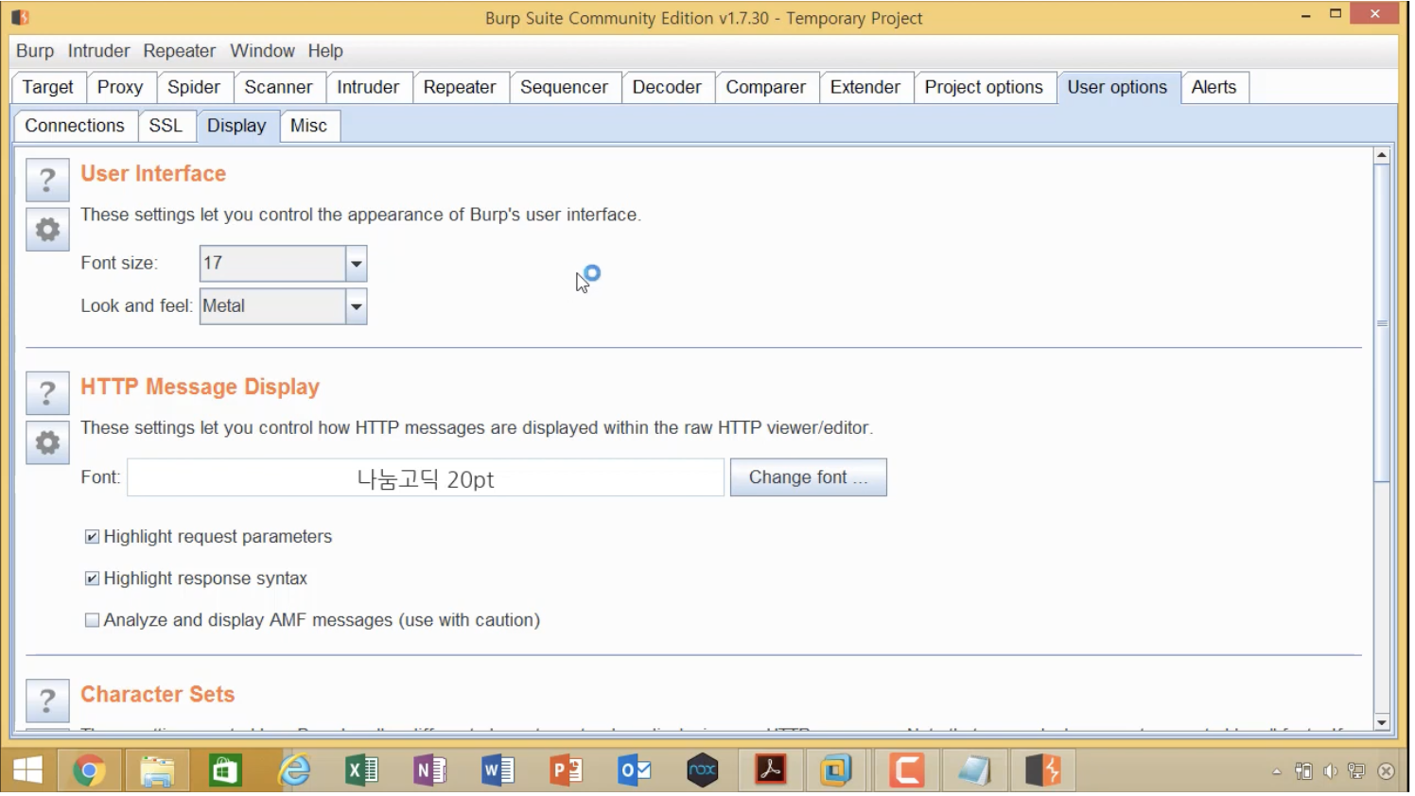Open notepad-style app icon in taskbar

[973, 771]
